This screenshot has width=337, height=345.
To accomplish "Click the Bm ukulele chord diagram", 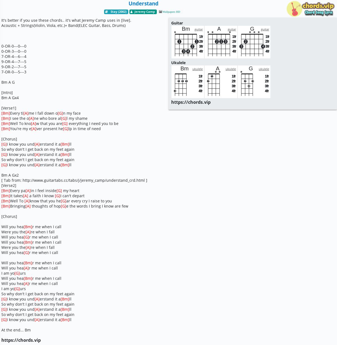I will click(x=188, y=82).
